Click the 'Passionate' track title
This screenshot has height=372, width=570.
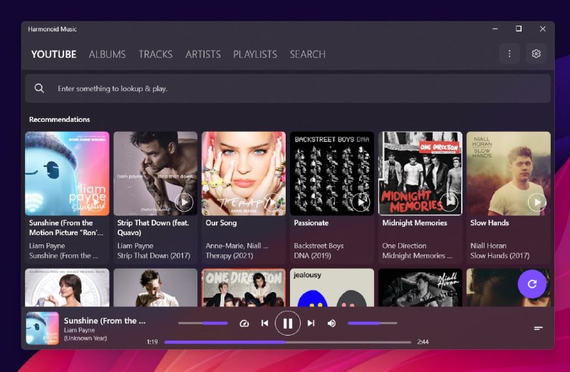pos(311,223)
